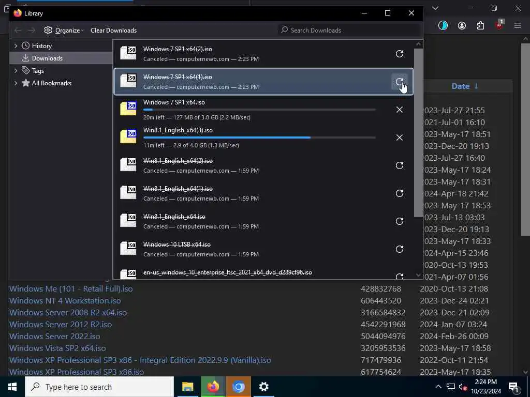Viewport: 530px width, 397px height.
Task: Click the Windows 7 SP1 x64.iso progress bar
Action: [259, 110]
